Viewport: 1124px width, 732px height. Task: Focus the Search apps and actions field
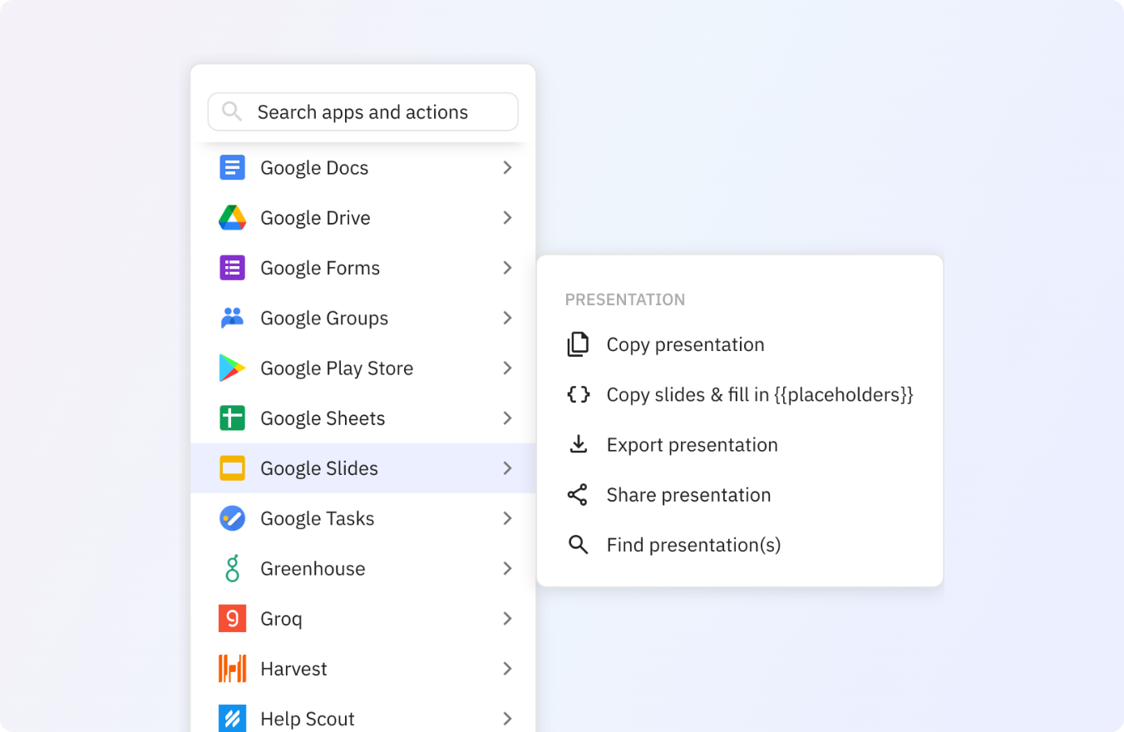(x=362, y=112)
